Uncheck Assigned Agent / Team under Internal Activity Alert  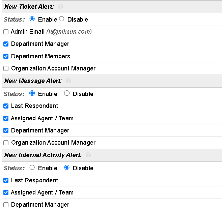click(6, 192)
